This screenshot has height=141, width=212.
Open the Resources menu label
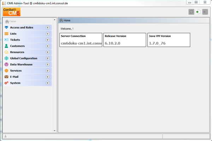(x=17, y=52)
